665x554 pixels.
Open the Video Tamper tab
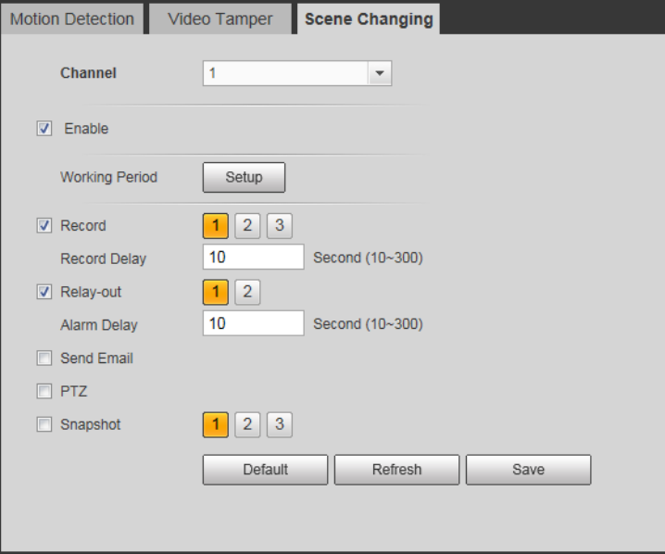coord(220,19)
